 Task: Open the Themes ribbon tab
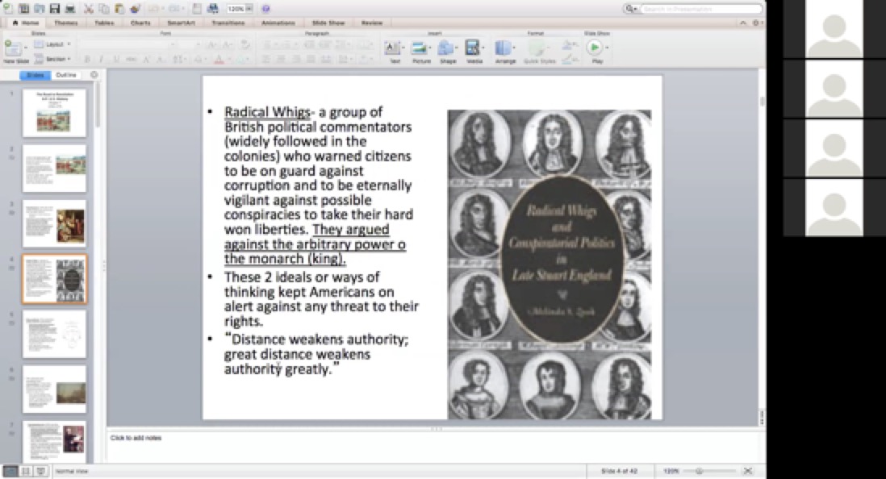[x=65, y=23]
